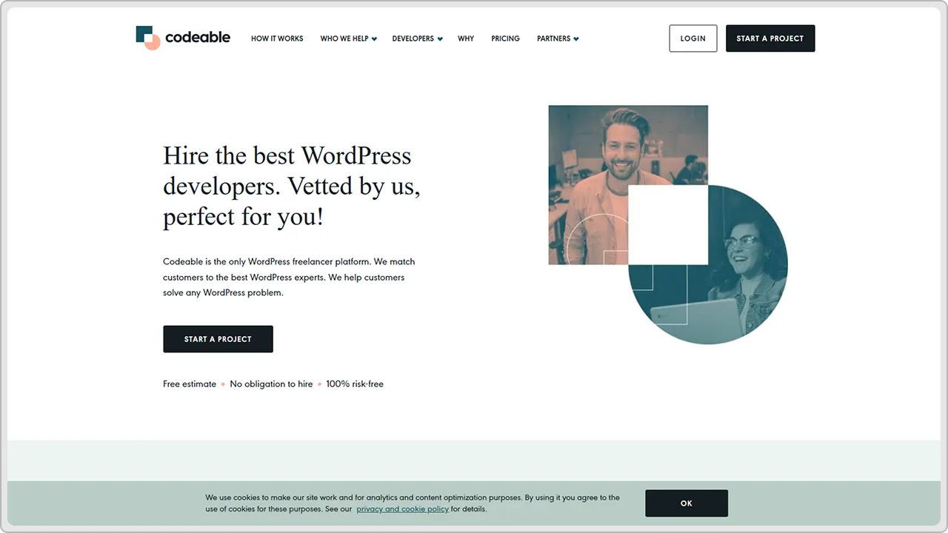948x533 pixels.
Task: Click the '100% risk-free' text
Action: (x=355, y=384)
